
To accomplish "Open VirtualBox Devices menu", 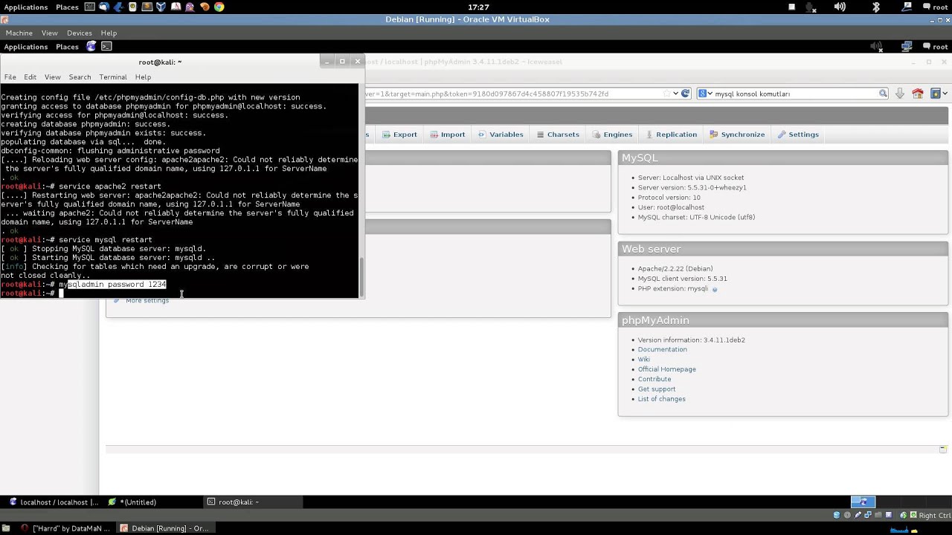I will click(80, 33).
